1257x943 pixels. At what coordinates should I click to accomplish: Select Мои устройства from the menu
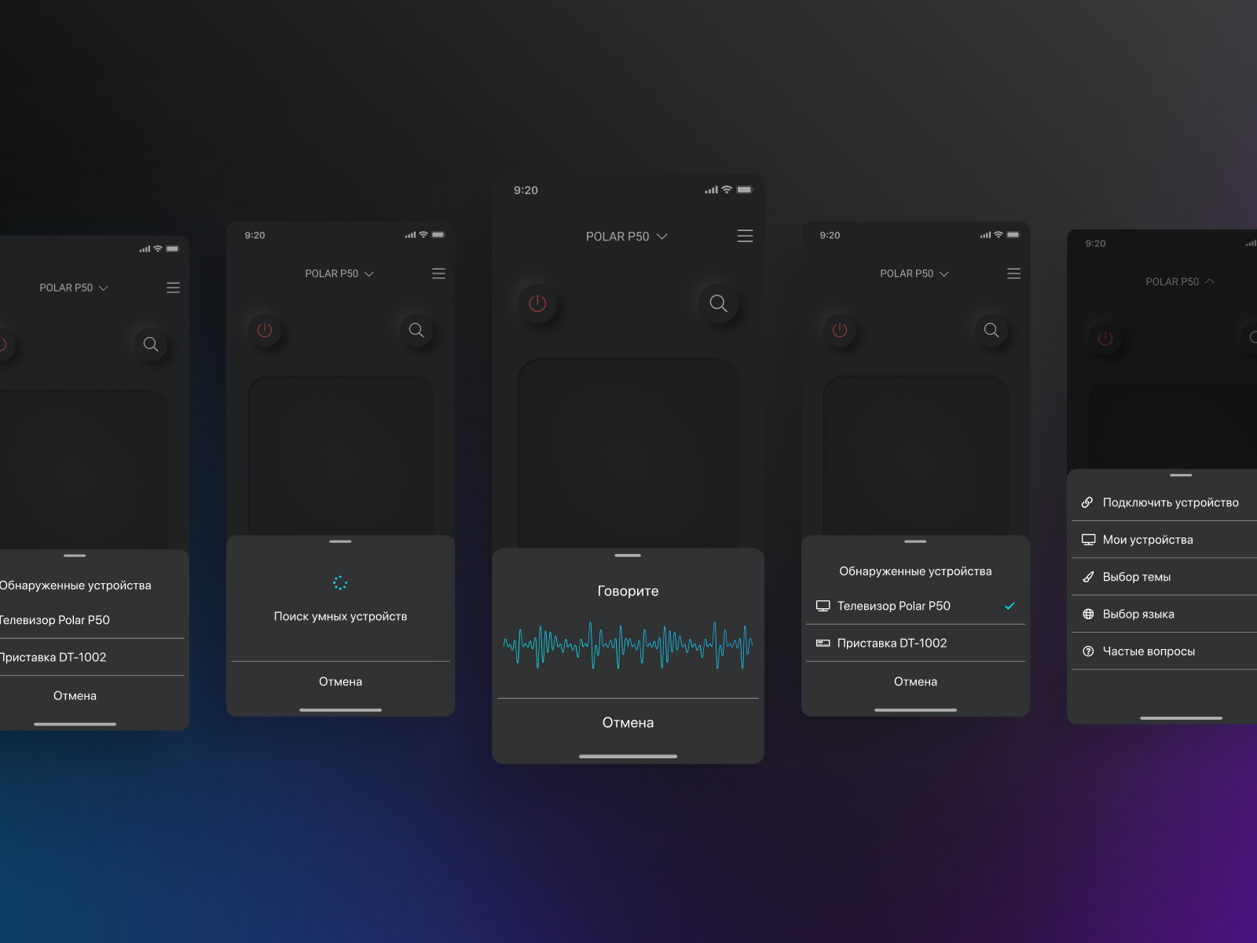(x=1147, y=539)
